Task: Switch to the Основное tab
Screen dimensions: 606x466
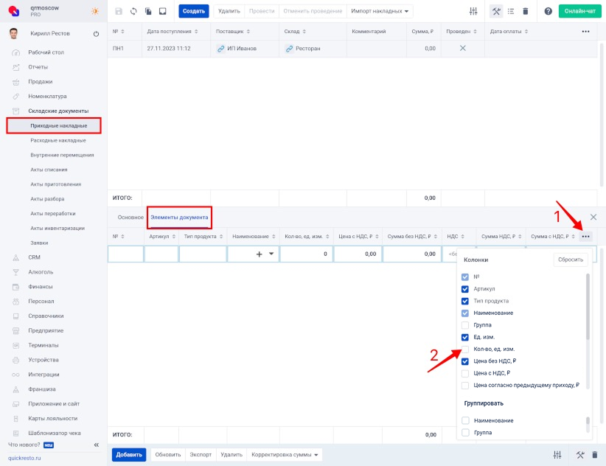Action: (x=130, y=218)
